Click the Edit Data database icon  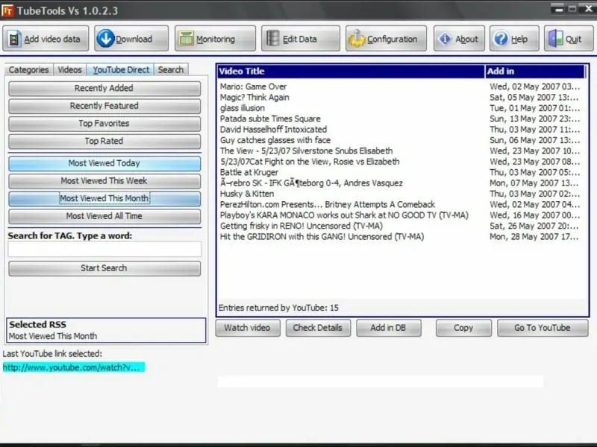coord(272,39)
